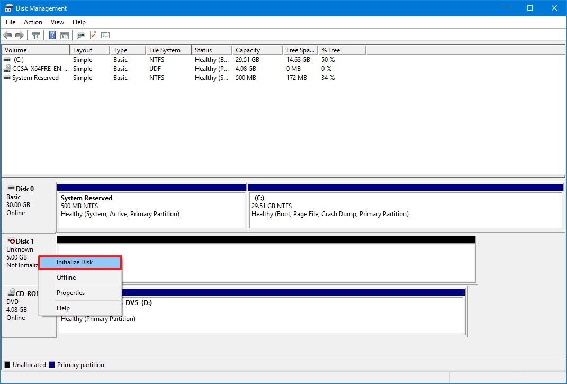Click the blue Primary partition legend swatch
Screen dimensions: 567x384
[x=52, y=365]
